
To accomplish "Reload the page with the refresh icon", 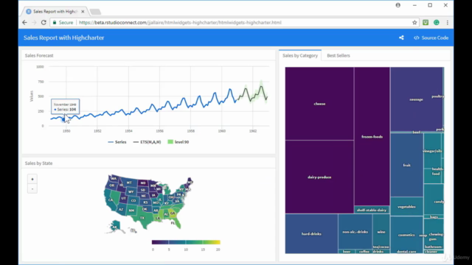I will 44,23.
